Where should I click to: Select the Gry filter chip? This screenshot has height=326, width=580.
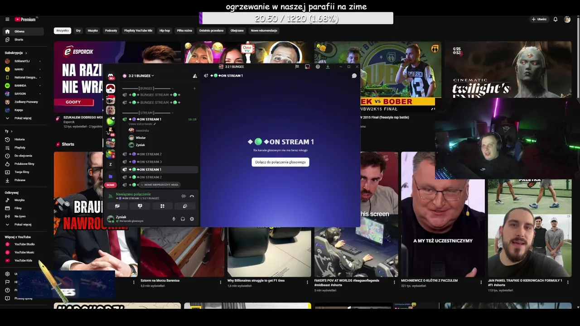point(78,31)
